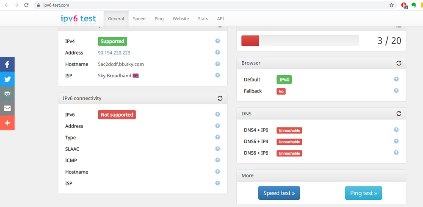Refresh the IPv6 connectivity panel
This screenshot has width=423, height=207.
[220, 98]
